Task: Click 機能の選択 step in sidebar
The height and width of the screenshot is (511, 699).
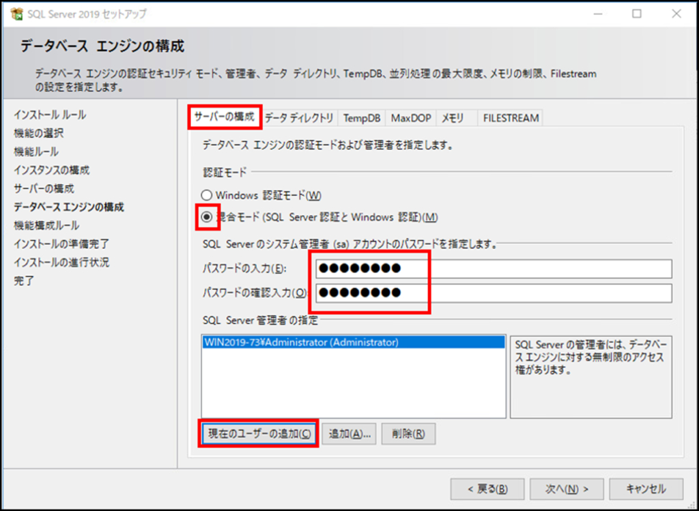Action: click(x=39, y=133)
